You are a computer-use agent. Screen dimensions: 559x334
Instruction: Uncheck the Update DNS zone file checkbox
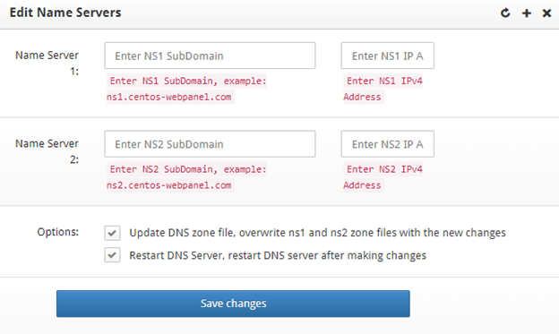[112, 234]
